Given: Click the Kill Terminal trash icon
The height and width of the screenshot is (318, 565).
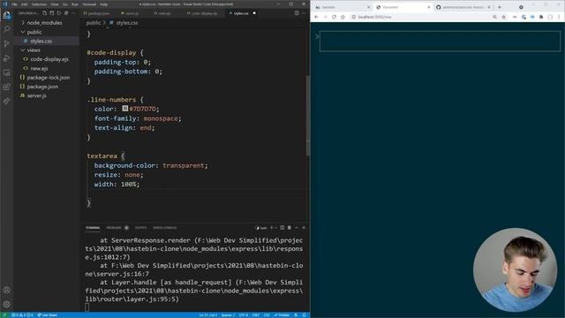Looking at the screenshot, I should [x=290, y=228].
